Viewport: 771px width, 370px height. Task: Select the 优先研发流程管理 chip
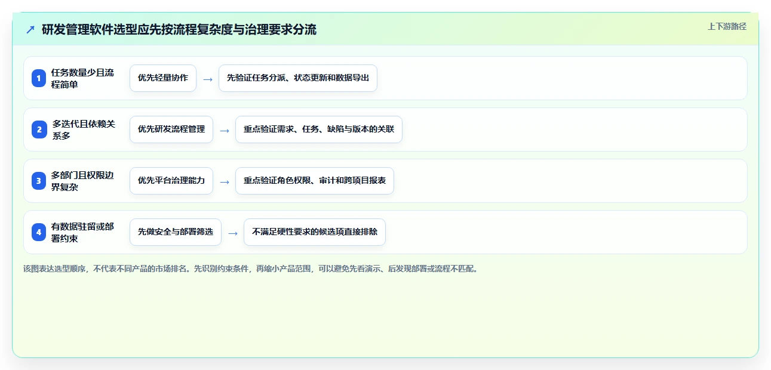tap(171, 129)
